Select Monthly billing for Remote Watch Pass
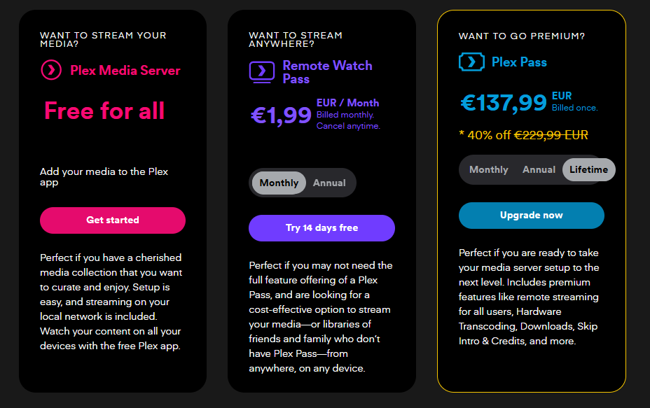This screenshot has width=650, height=408. 279,183
